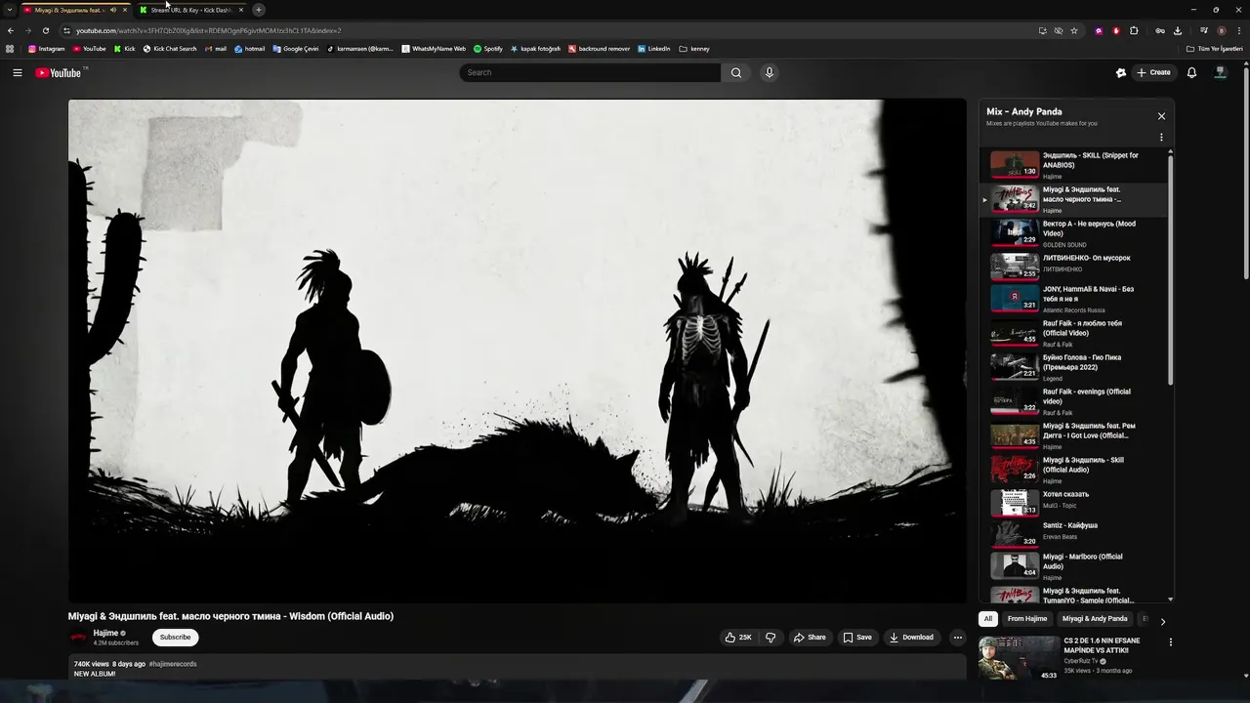Click the purple extension icon in toolbar

[1099, 30]
